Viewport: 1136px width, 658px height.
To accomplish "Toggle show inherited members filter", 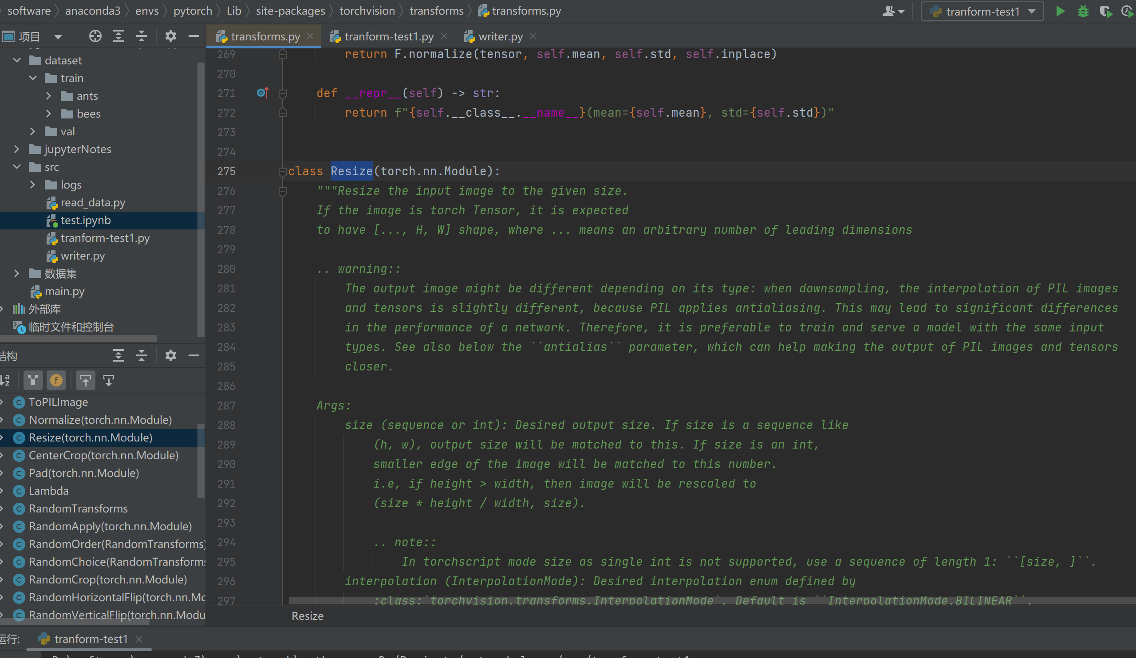I will 33,380.
